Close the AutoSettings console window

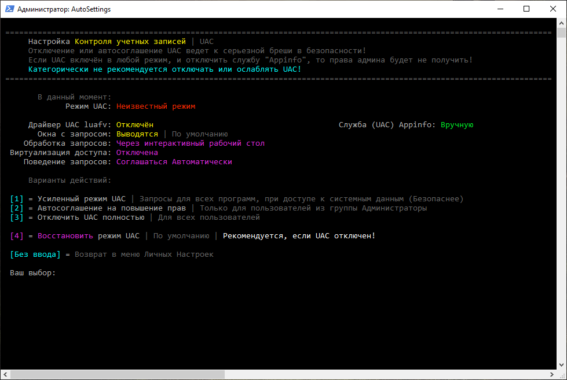click(553, 9)
